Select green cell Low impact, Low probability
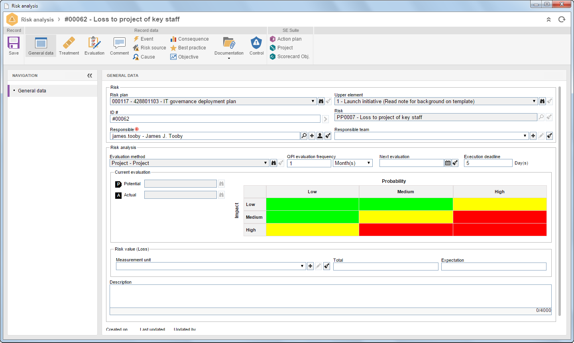 [x=313, y=204]
